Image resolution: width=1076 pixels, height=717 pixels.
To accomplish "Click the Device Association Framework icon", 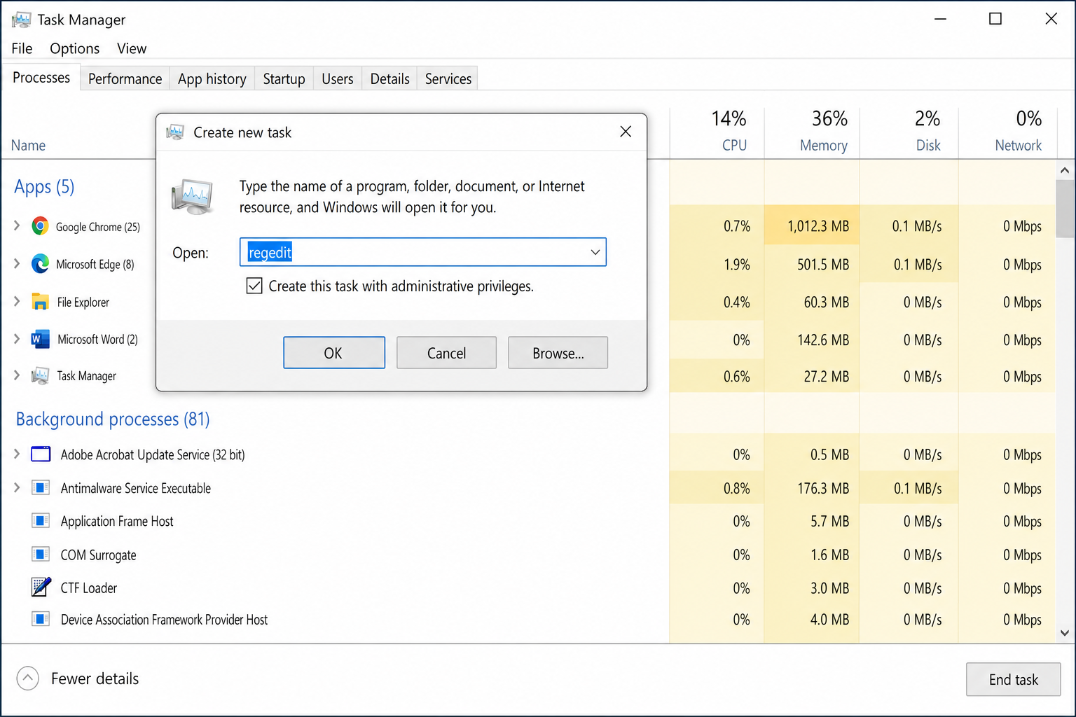I will point(41,619).
